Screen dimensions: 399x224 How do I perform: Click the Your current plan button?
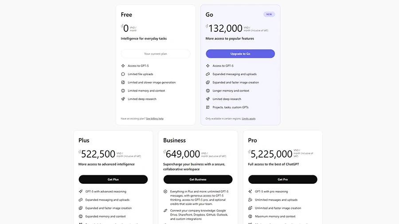pos(156,54)
